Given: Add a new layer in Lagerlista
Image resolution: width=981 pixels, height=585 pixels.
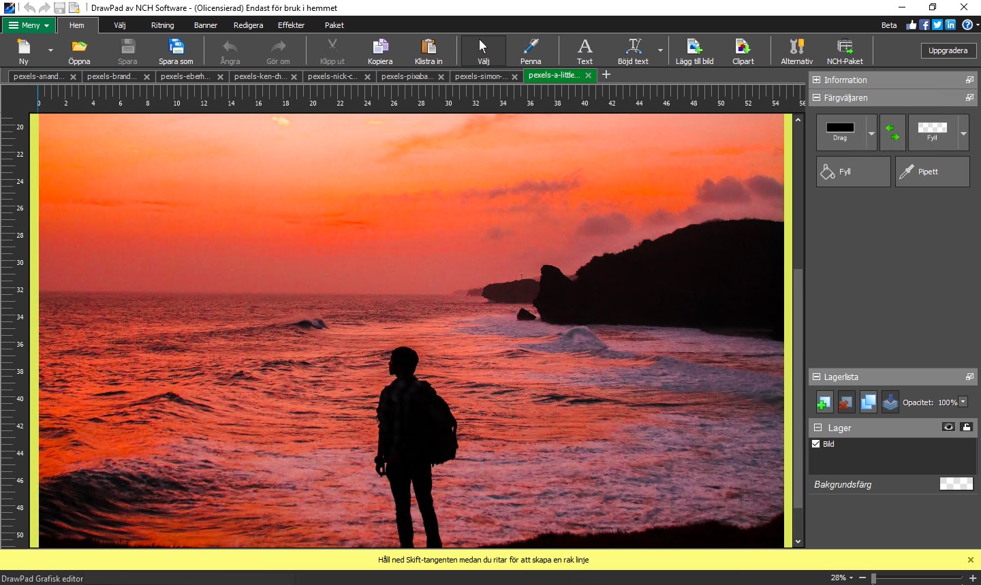Looking at the screenshot, I should pos(824,402).
